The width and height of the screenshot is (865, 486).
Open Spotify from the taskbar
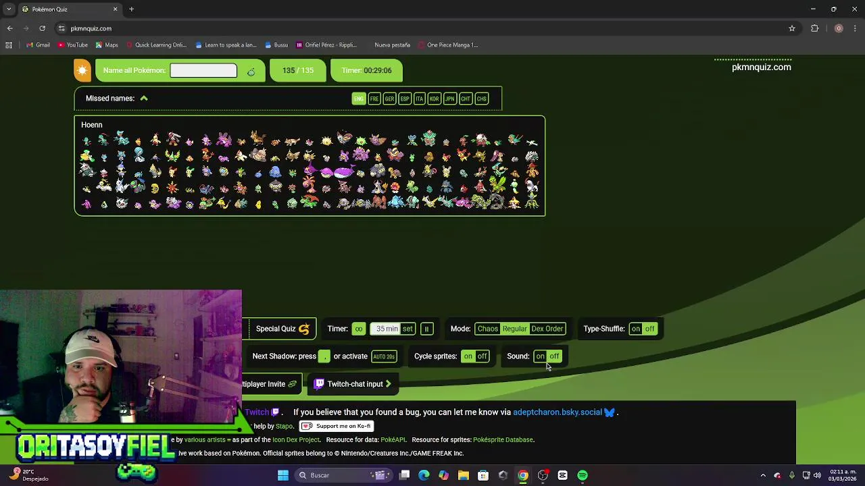click(583, 475)
